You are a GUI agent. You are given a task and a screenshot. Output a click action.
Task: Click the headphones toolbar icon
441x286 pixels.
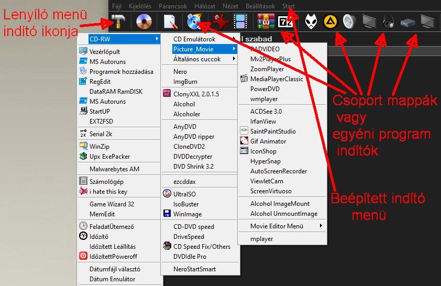[389, 21]
